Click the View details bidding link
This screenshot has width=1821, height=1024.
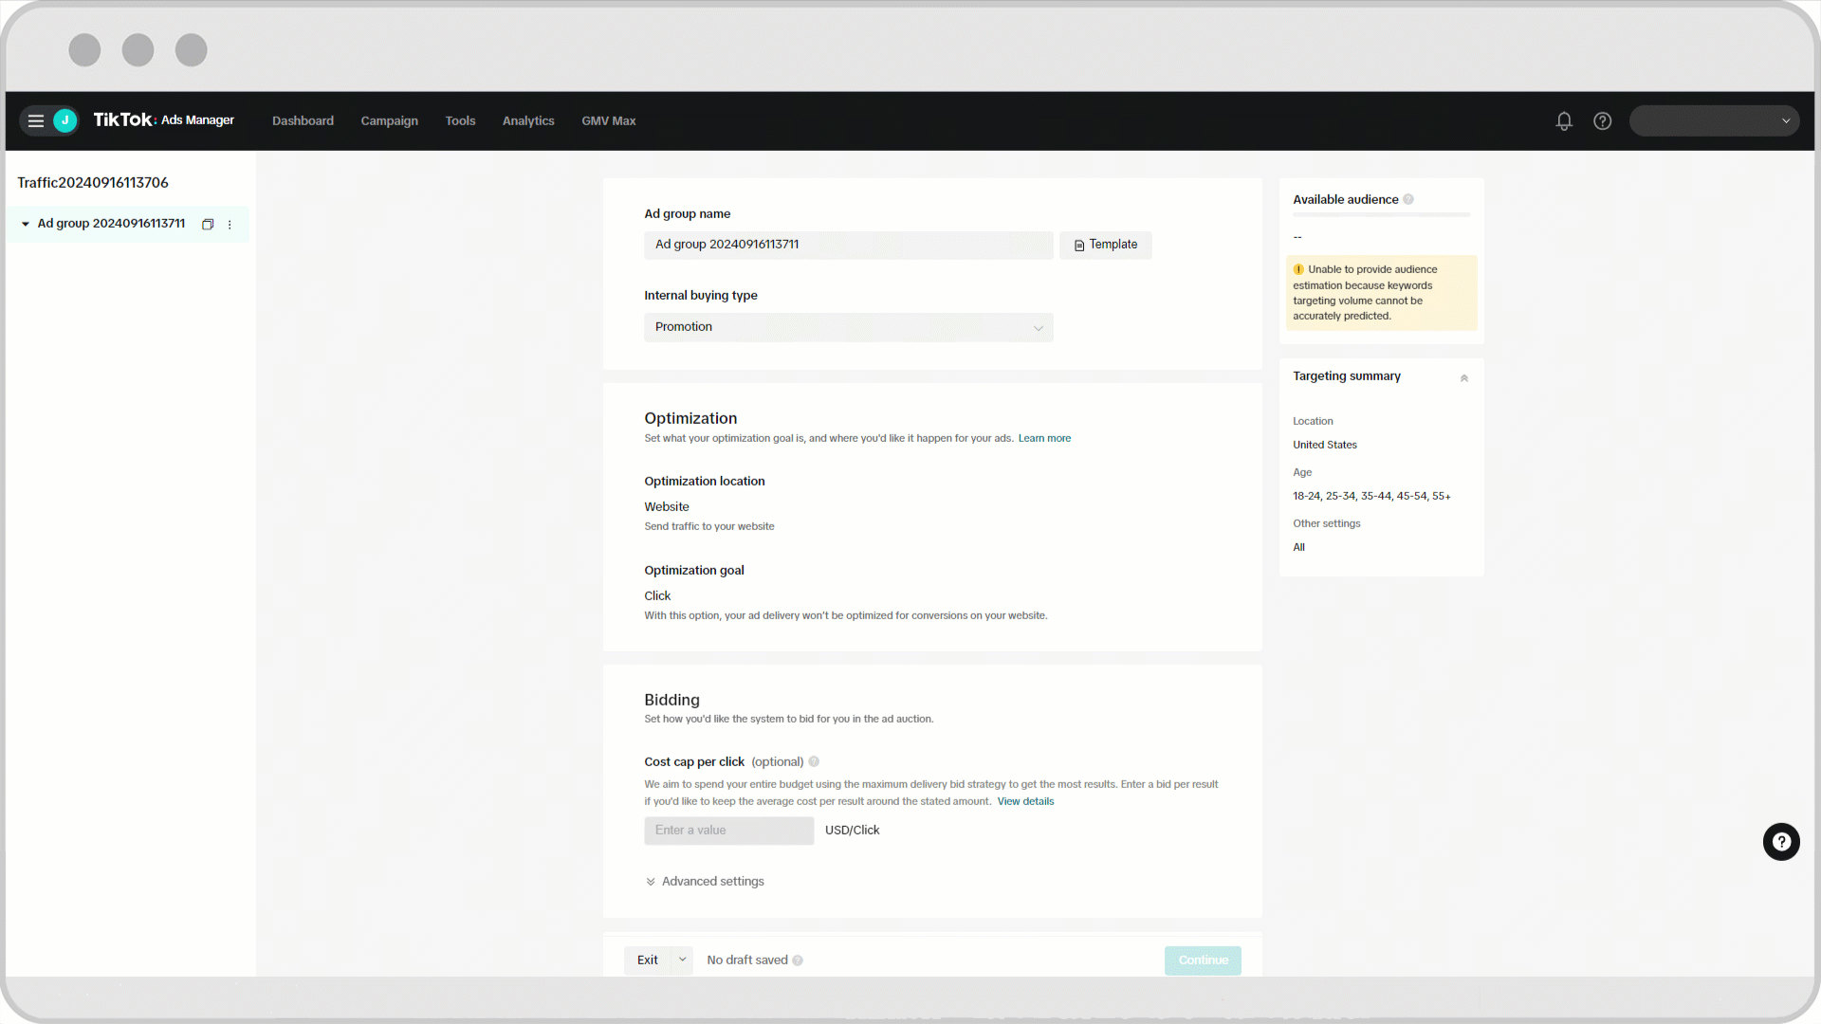pos(1025,800)
